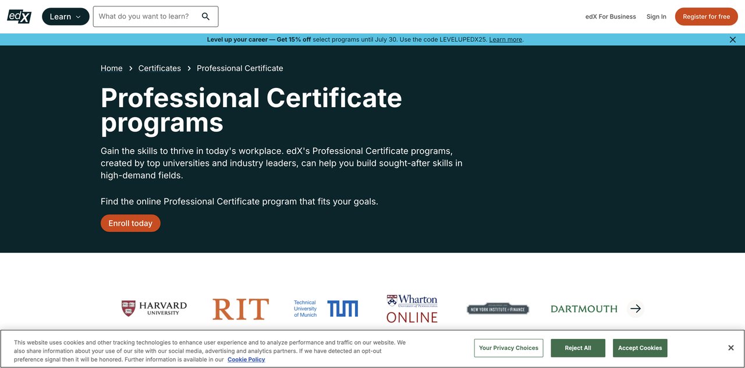Open the Certificates breadcrumb link
Image resolution: width=745 pixels, height=368 pixels.
(159, 68)
